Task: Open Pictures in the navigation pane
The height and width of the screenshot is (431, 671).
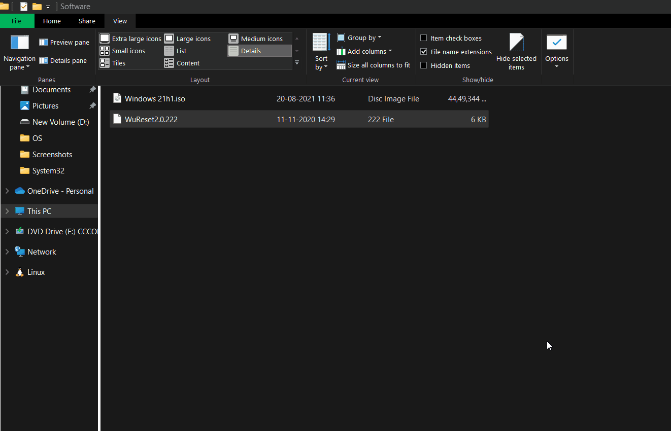Action: [45, 106]
